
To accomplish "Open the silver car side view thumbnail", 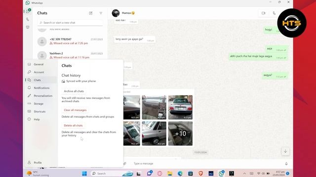I will tap(154, 133).
